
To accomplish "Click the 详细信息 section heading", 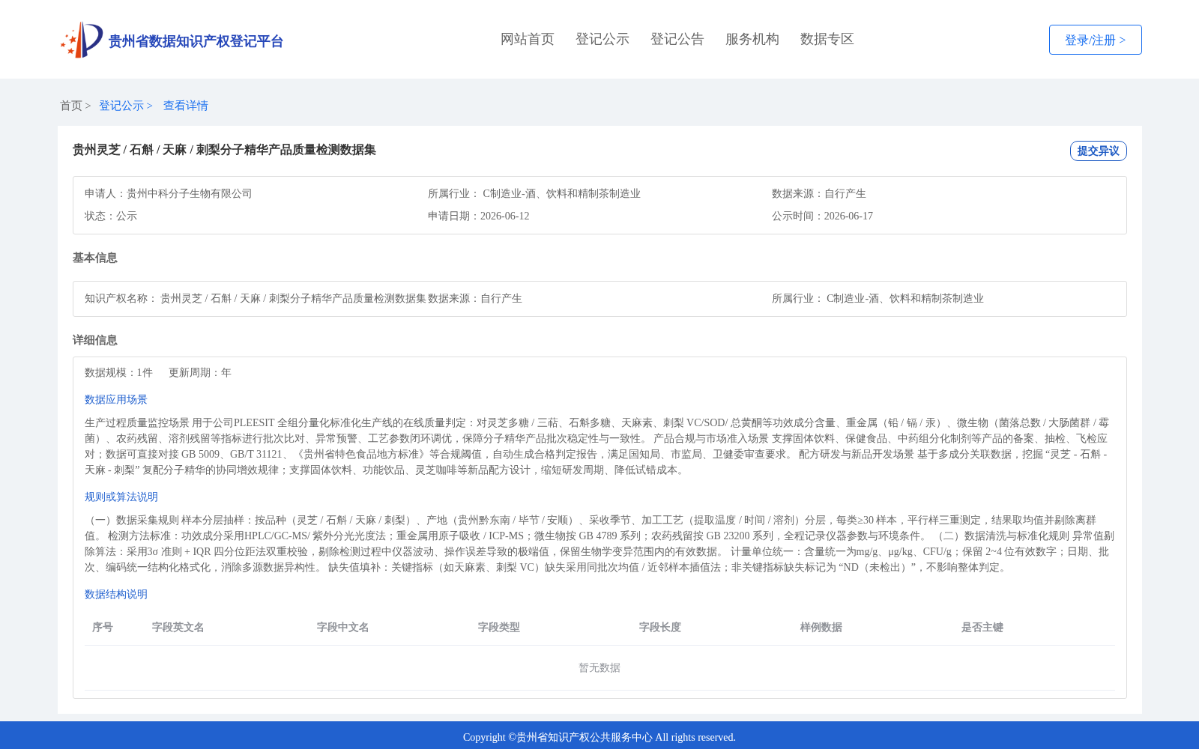I will [x=95, y=340].
